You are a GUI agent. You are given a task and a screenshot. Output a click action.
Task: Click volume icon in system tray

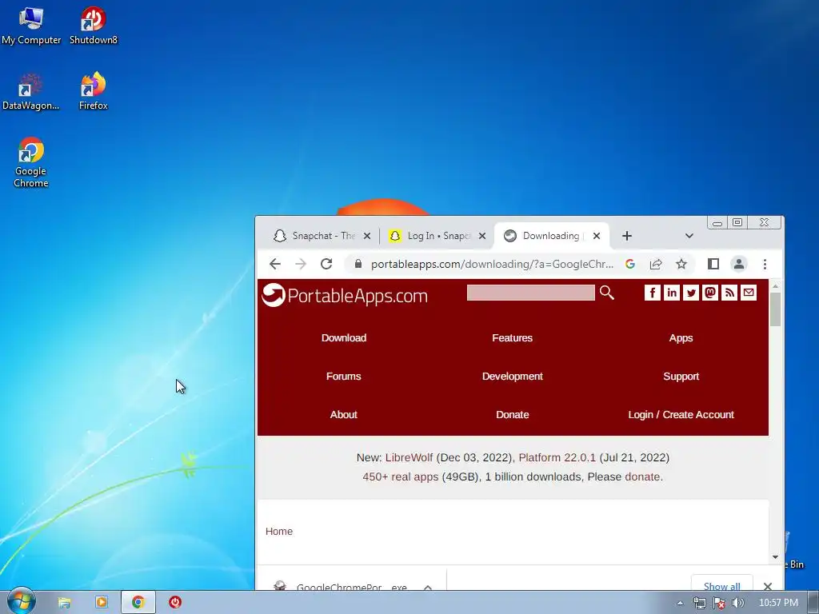(737, 603)
